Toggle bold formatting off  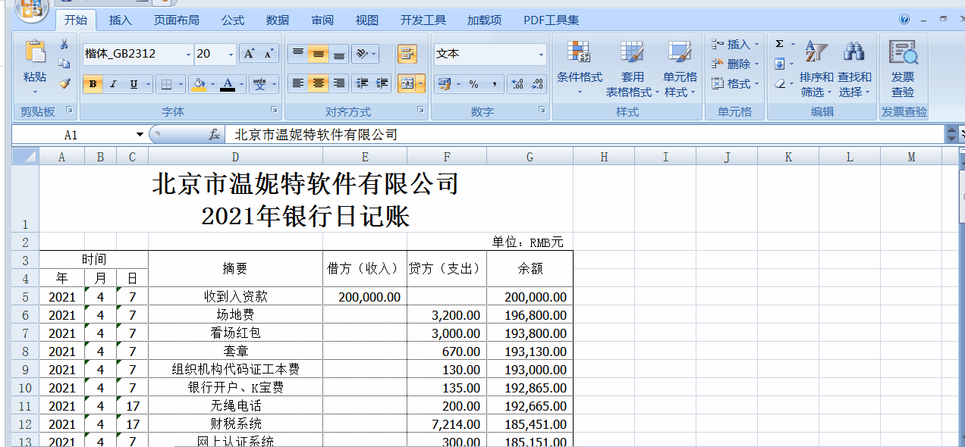[91, 84]
